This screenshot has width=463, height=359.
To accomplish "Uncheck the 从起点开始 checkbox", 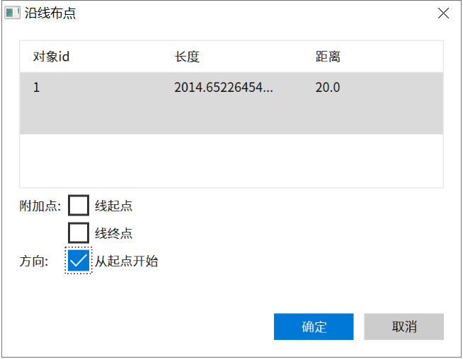I will pyautogui.click(x=79, y=261).
